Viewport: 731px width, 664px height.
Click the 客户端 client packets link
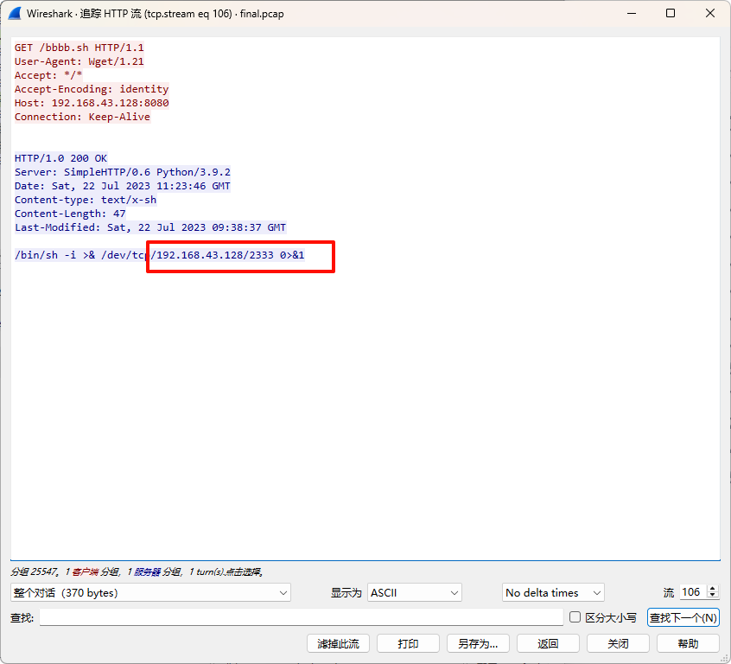pyautogui.click(x=86, y=571)
